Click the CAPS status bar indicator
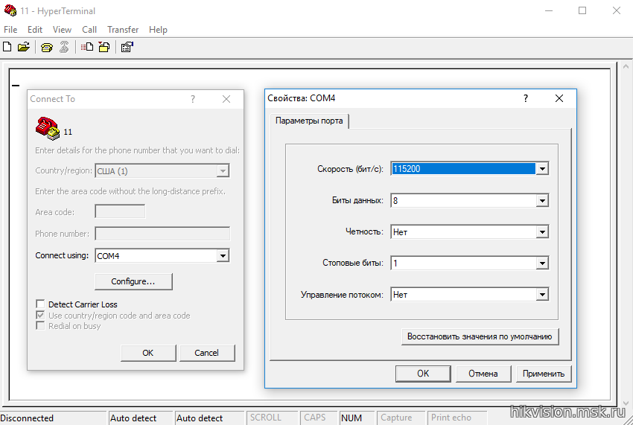The image size is (633, 425). click(x=315, y=418)
